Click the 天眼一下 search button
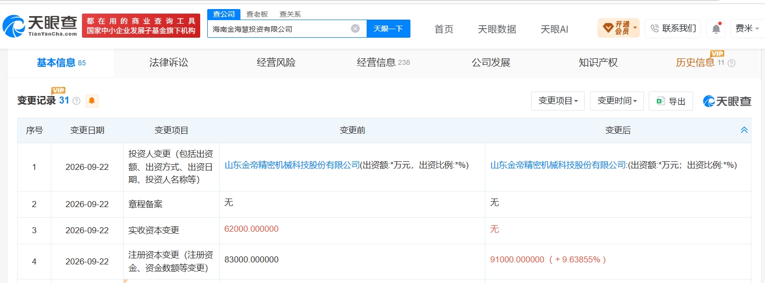Image resolution: width=765 pixels, height=283 pixels. coord(388,29)
